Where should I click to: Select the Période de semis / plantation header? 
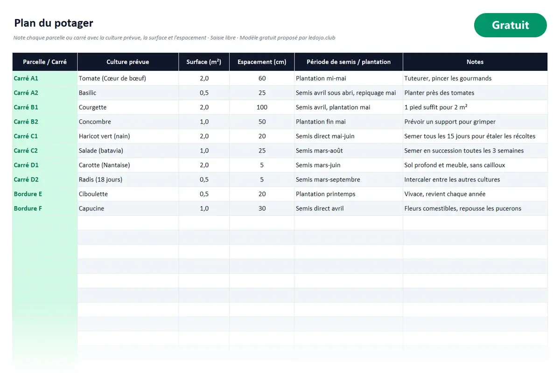[349, 62]
